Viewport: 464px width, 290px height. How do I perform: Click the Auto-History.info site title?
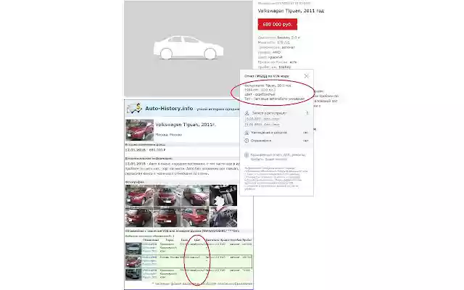169,108
